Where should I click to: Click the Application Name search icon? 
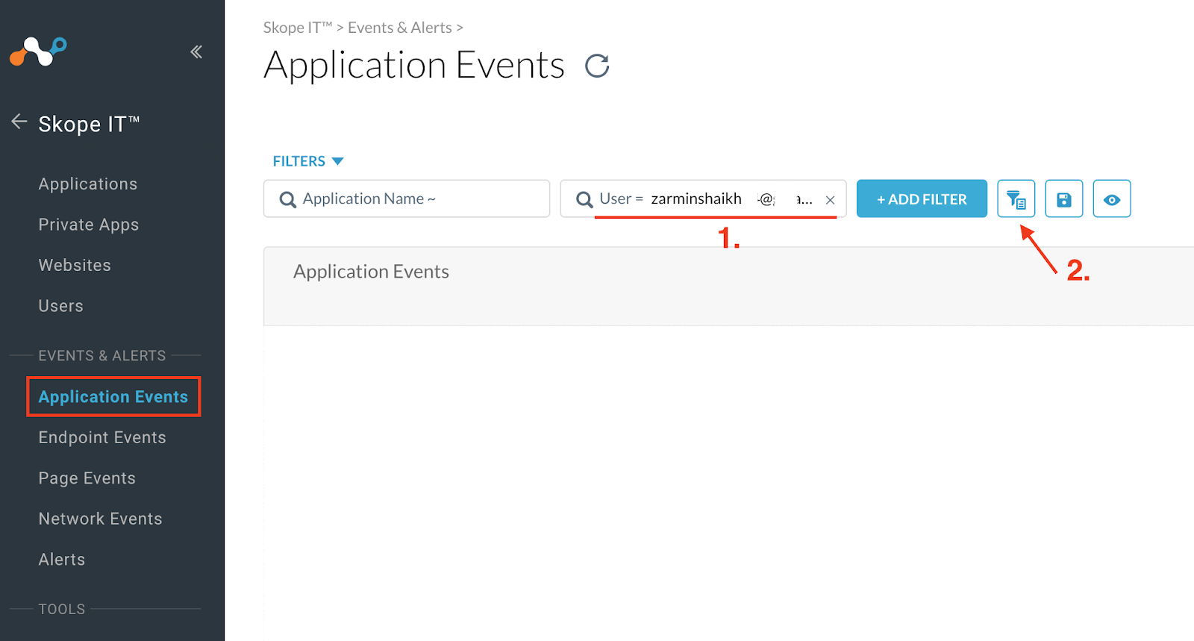click(x=287, y=199)
